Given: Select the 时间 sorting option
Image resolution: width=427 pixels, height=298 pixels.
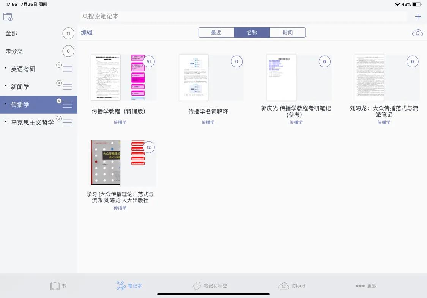Looking at the screenshot, I should point(288,32).
